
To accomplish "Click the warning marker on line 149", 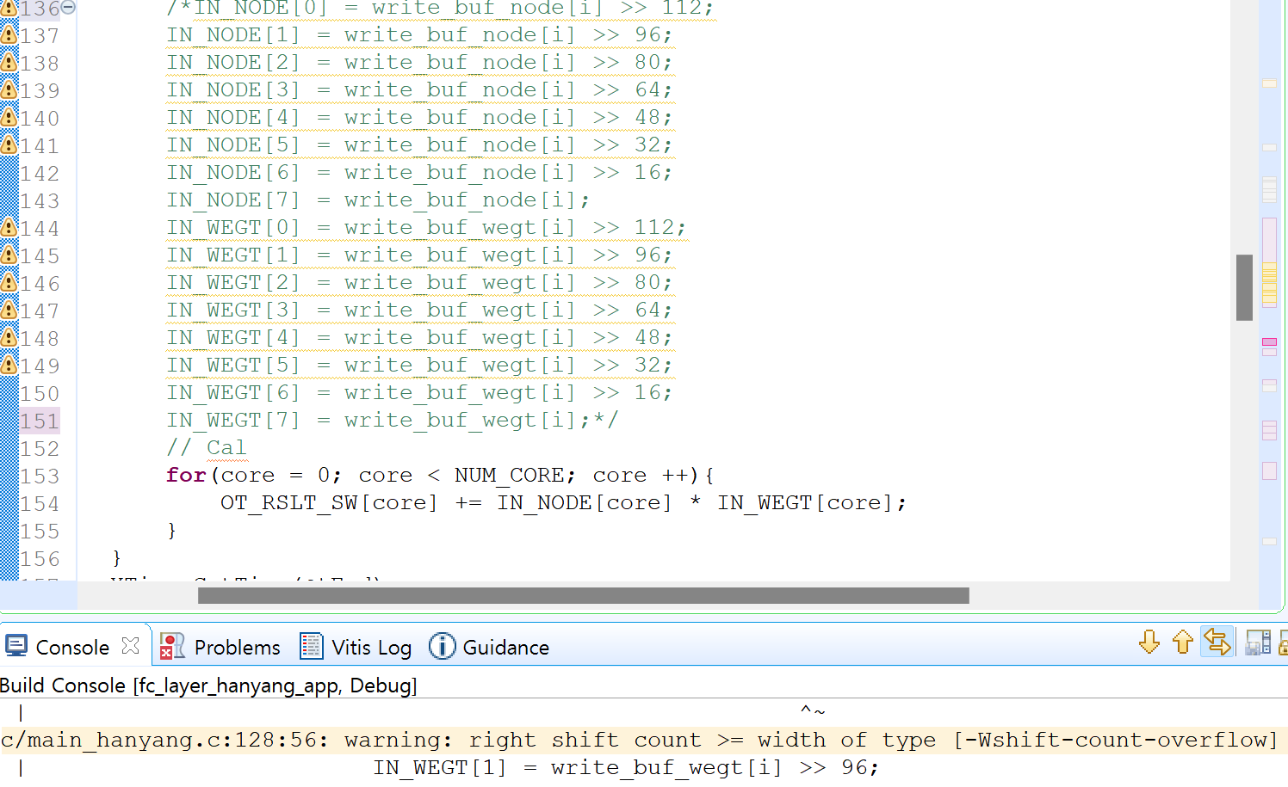I will pyautogui.click(x=9, y=366).
